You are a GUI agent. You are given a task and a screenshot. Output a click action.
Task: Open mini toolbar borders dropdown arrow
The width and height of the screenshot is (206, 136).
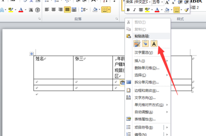(181, 10)
